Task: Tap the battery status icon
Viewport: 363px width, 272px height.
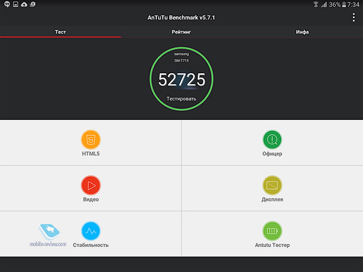Action: [x=344, y=5]
